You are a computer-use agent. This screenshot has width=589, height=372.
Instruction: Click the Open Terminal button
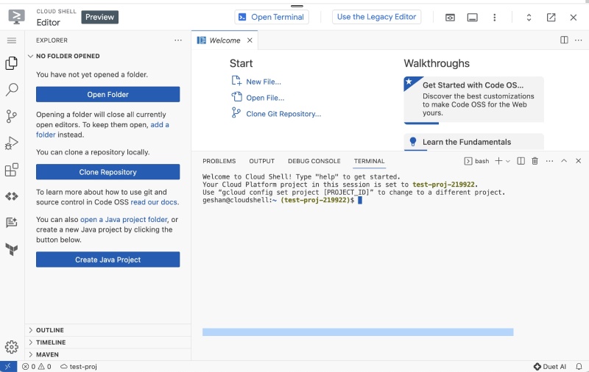[272, 17]
